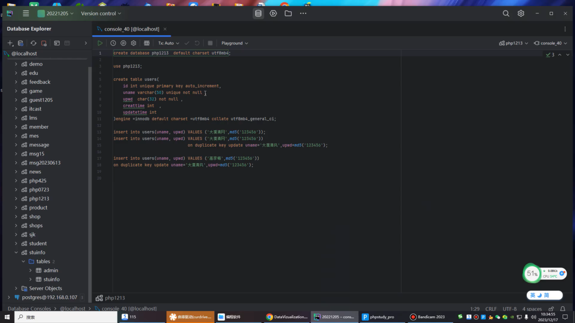Open the 20221205 project dropdown
This screenshot has height=323, width=575.
(x=56, y=13)
